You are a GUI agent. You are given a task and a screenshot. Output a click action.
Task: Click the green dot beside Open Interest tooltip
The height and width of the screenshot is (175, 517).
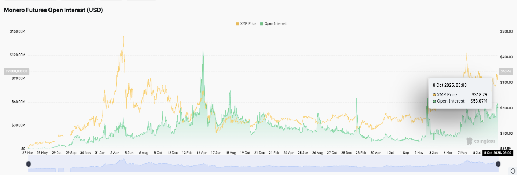(435, 101)
